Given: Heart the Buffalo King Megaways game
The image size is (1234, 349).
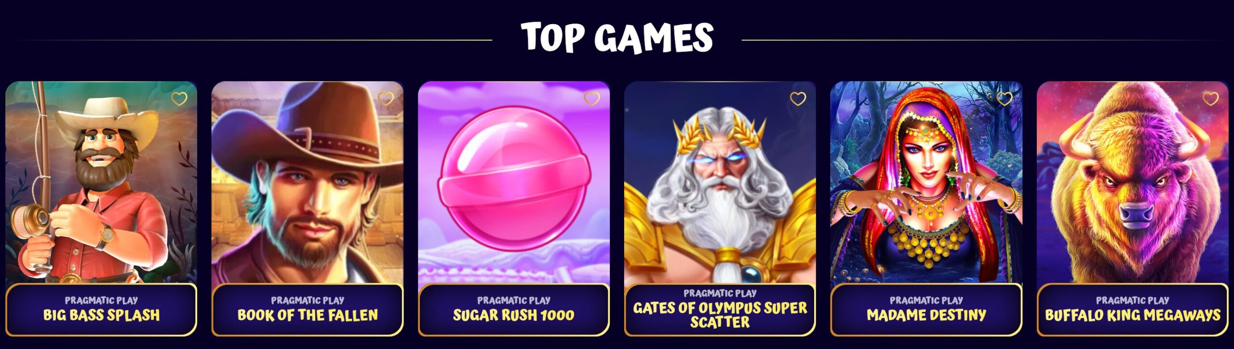Looking at the screenshot, I should pos(1211,99).
